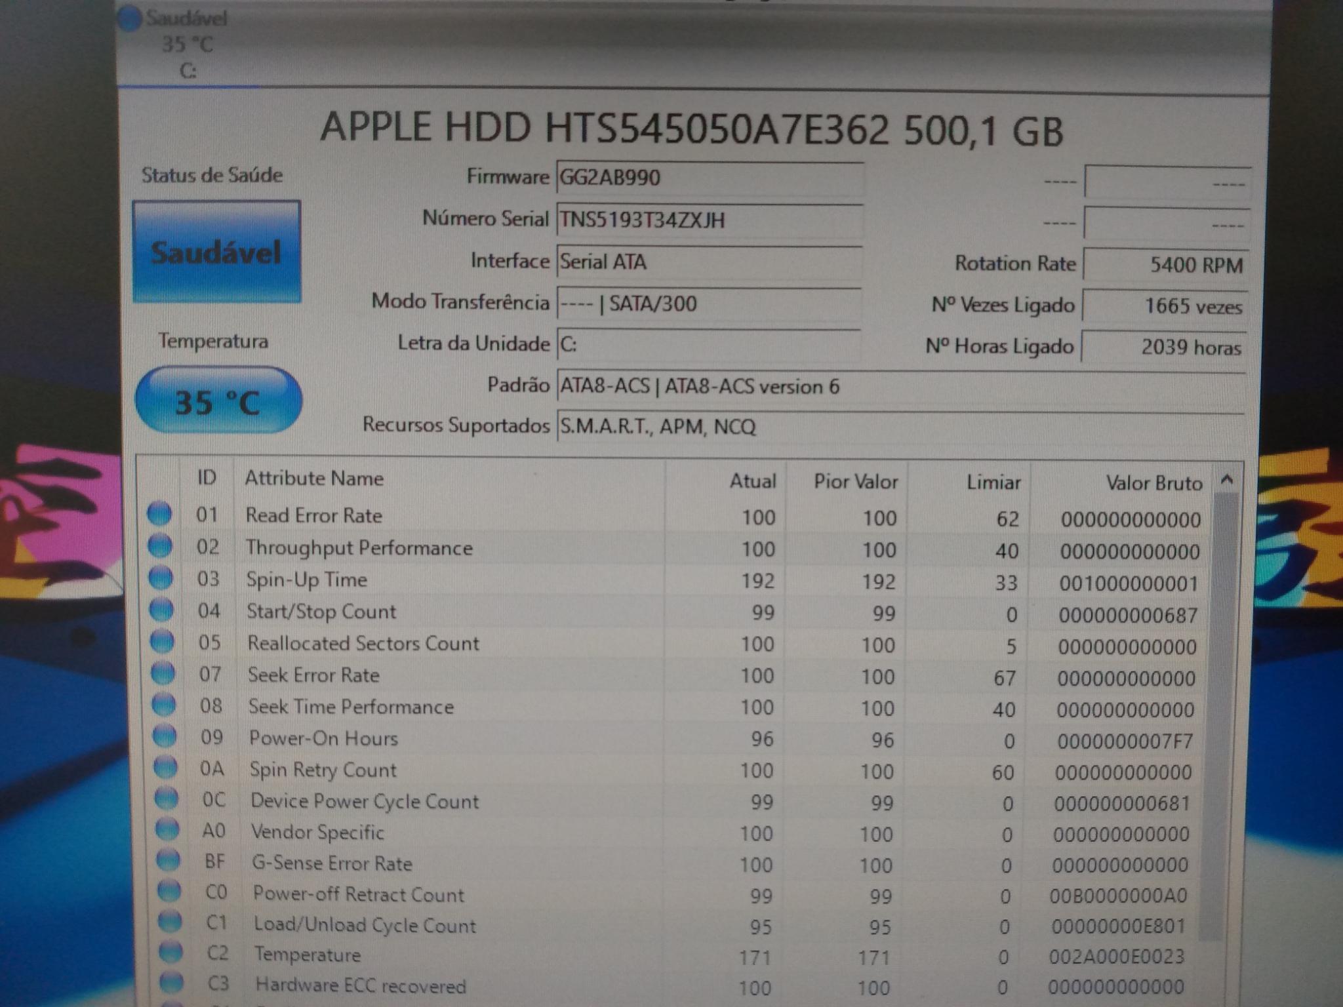Click the Letra da Unidade field
Screen dimensions: 1343x1007
pyautogui.click(x=709, y=345)
